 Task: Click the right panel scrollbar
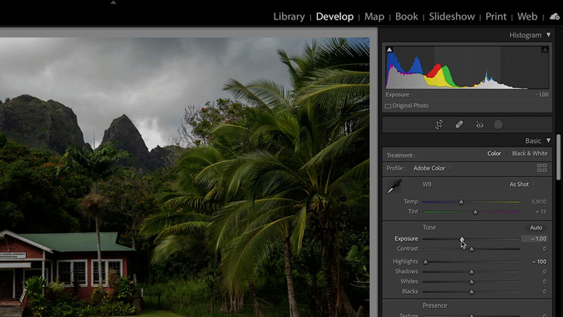pyautogui.click(x=558, y=157)
